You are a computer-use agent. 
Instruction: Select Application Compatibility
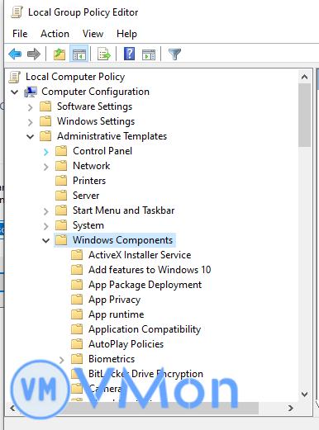pyautogui.click(x=145, y=329)
